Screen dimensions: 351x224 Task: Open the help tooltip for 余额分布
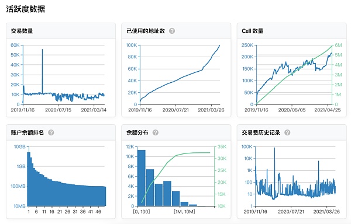click(x=156, y=132)
